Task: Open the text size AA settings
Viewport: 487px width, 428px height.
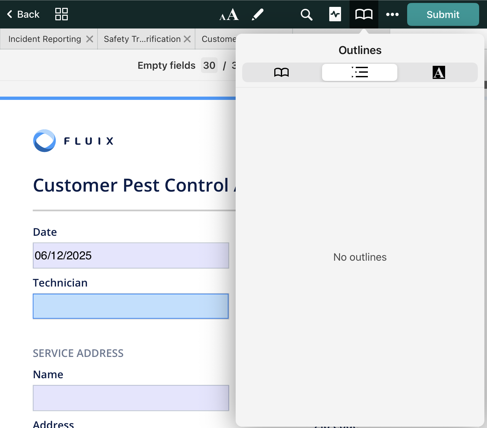Action: tap(229, 14)
